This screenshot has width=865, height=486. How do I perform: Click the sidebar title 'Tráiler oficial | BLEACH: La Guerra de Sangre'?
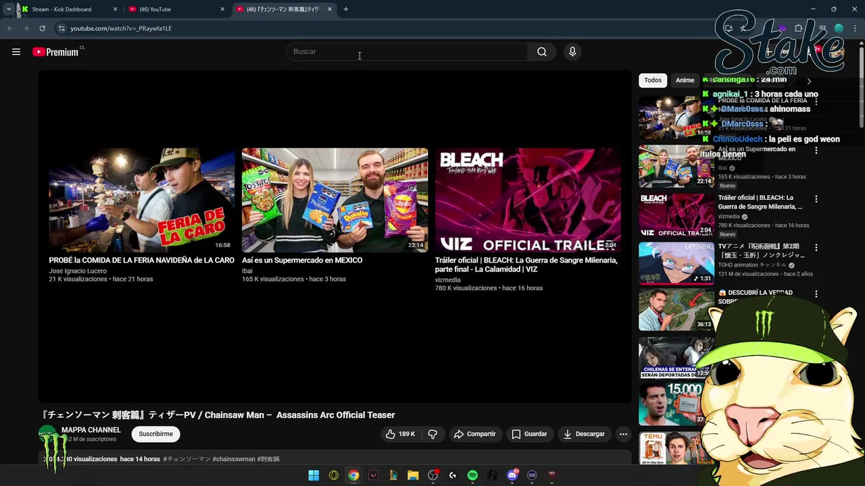pyautogui.click(x=760, y=202)
